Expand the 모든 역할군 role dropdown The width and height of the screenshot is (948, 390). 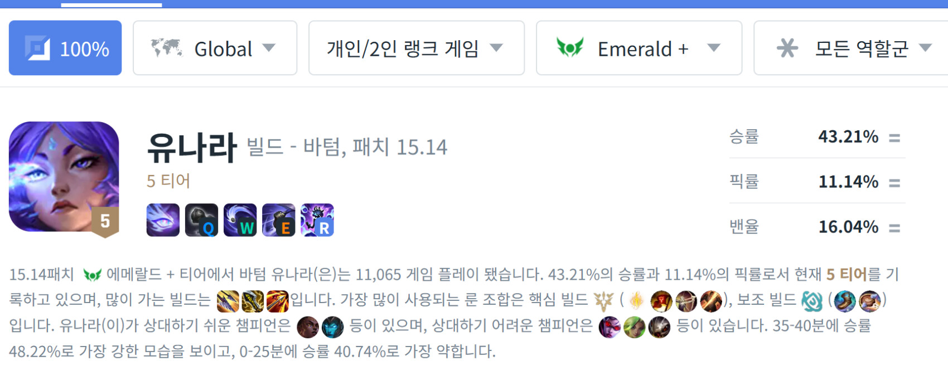point(851,48)
